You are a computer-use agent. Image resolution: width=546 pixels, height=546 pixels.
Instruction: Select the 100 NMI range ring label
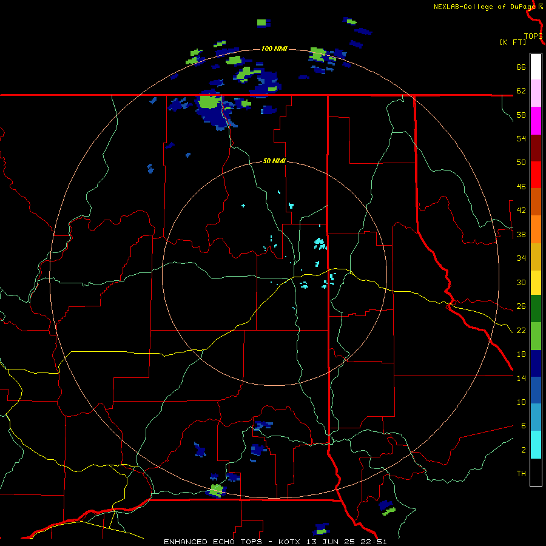point(274,49)
